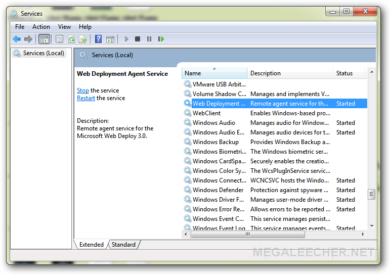This screenshot has height=275, width=391.
Task: Click the Services (Local) pane header
Action: [x=225, y=55]
